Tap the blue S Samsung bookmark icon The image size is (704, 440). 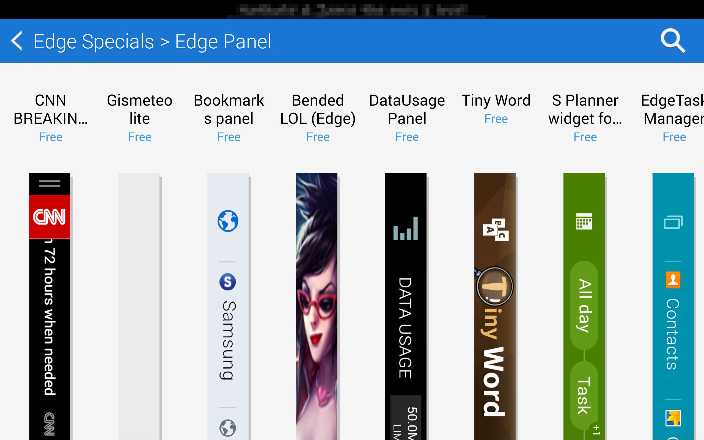pos(227,282)
